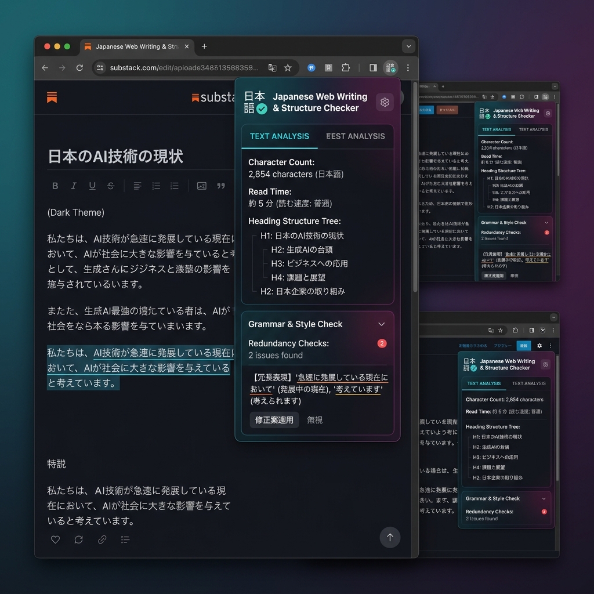594x594 pixels.
Task: Click the translate page icon
Action: (x=272, y=68)
